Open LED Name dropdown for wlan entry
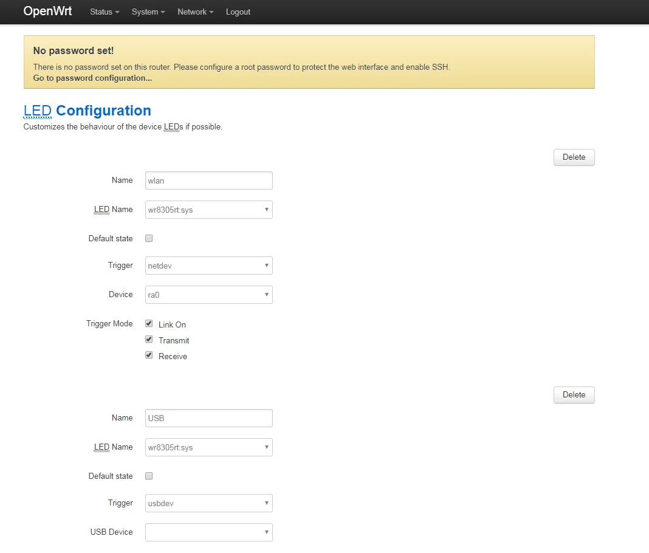The image size is (649, 553). pos(208,210)
